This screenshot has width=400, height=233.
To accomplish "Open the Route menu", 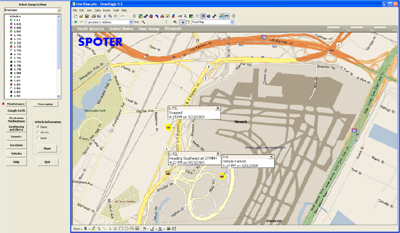I will [107, 10].
